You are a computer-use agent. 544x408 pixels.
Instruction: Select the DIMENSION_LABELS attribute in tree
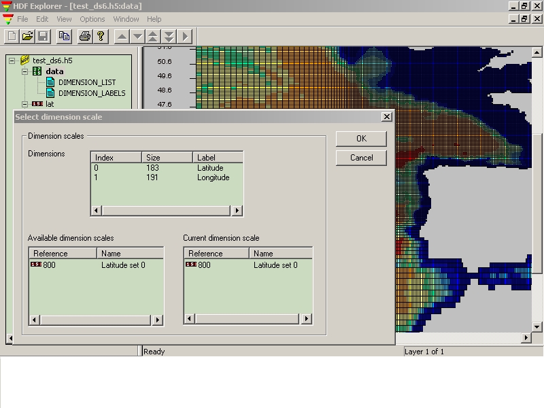point(91,93)
